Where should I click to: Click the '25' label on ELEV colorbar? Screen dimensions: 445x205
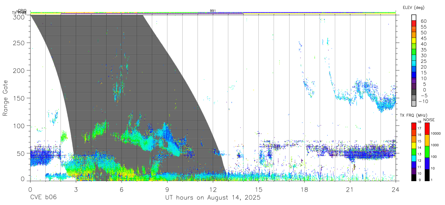click(423, 61)
